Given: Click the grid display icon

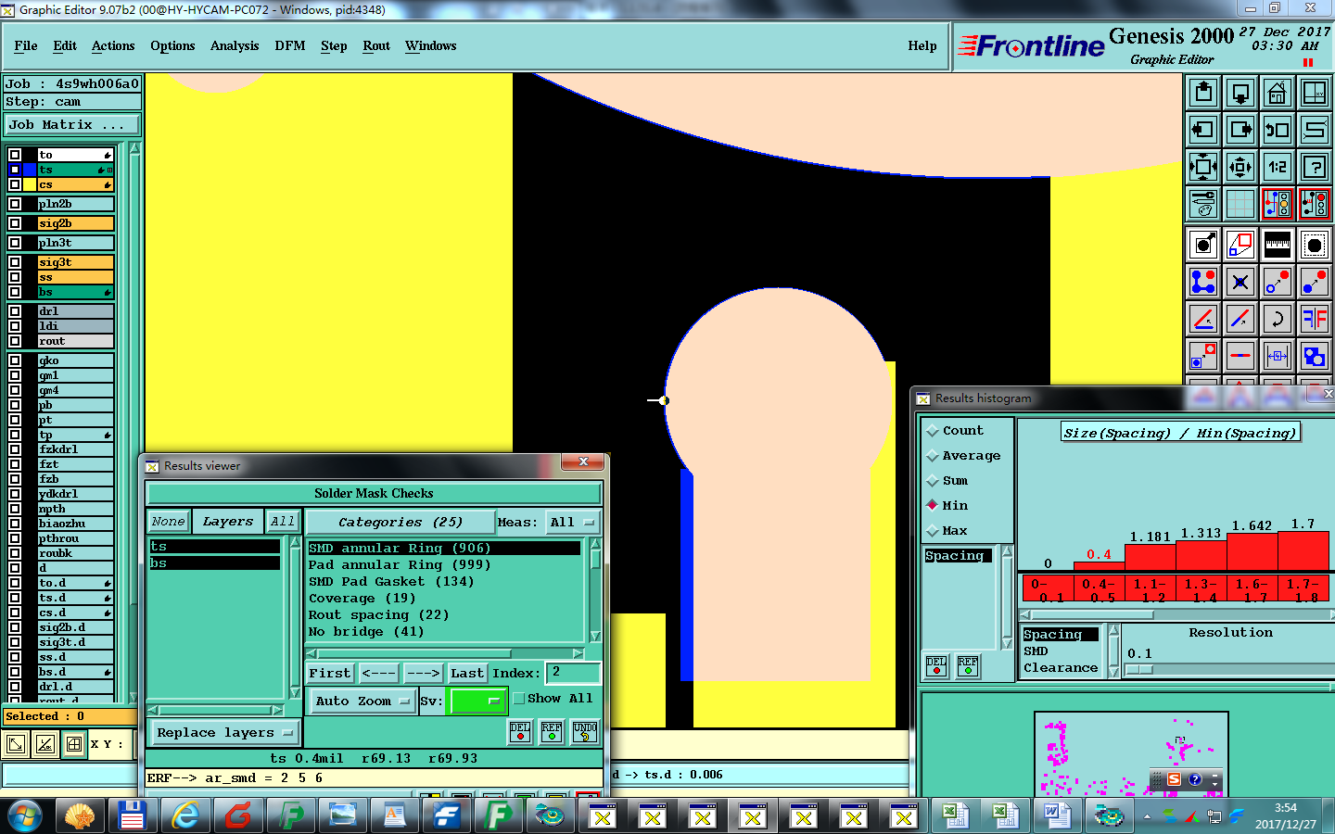Looking at the screenshot, I should click(1240, 204).
